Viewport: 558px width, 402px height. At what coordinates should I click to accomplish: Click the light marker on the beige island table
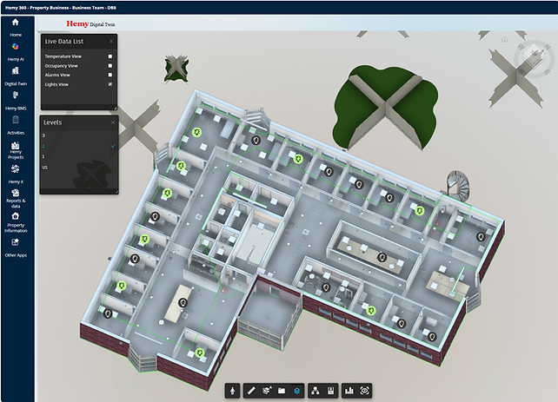click(183, 302)
